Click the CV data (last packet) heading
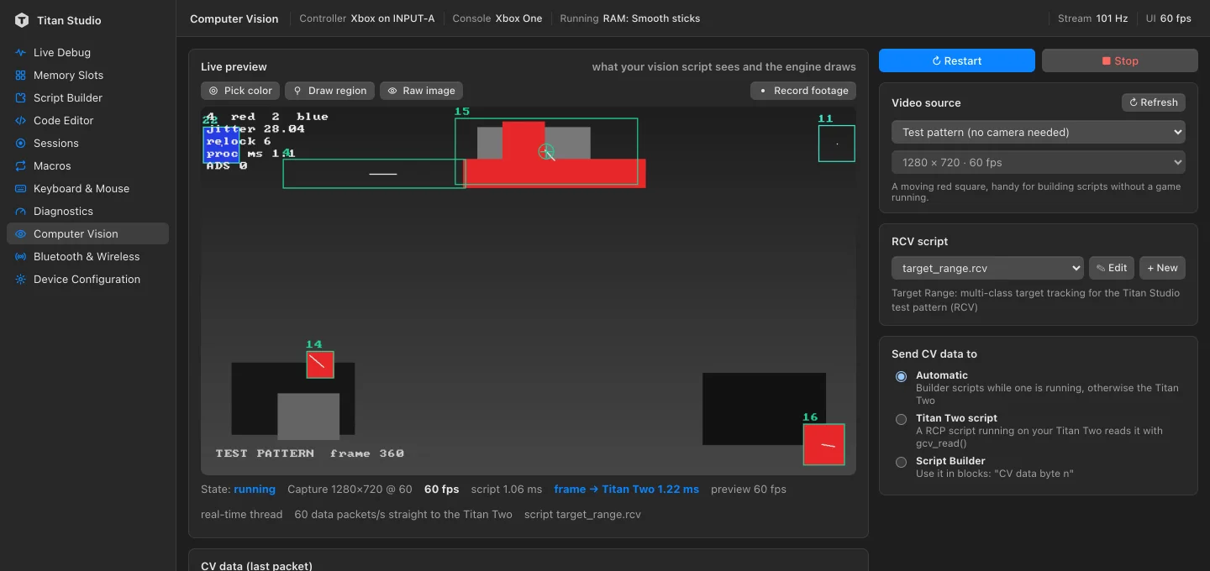The height and width of the screenshot is (571, 1210). 256,566
